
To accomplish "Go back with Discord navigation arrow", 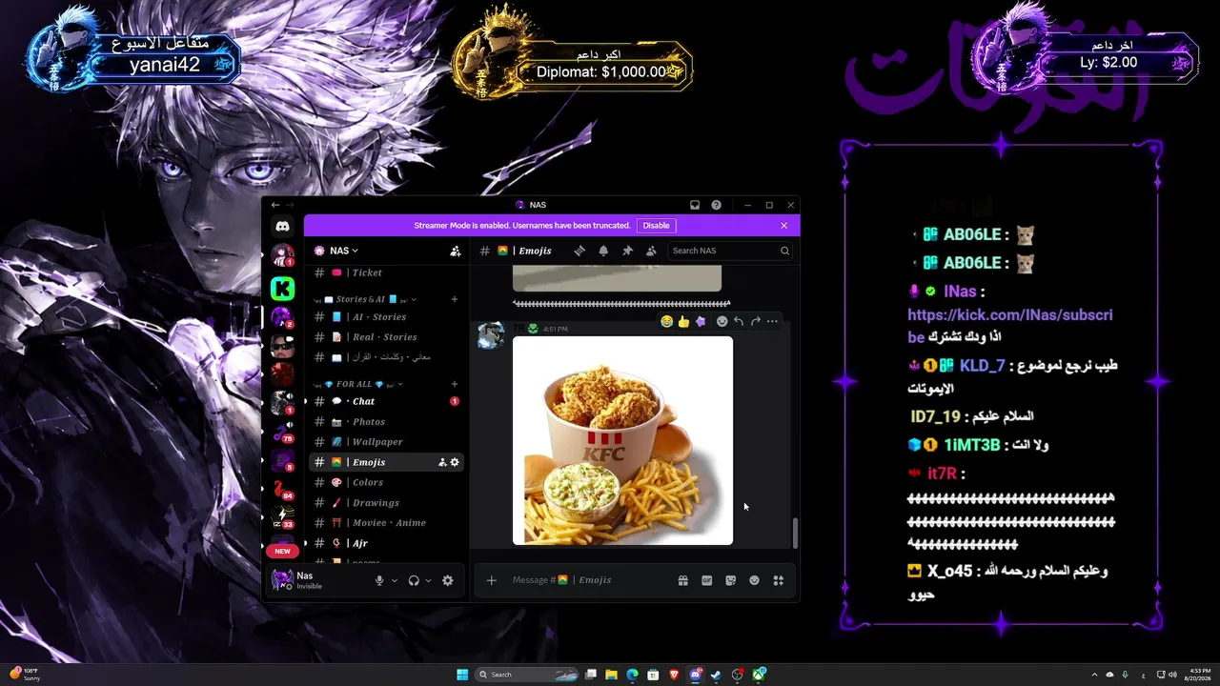I will [275, 205].
